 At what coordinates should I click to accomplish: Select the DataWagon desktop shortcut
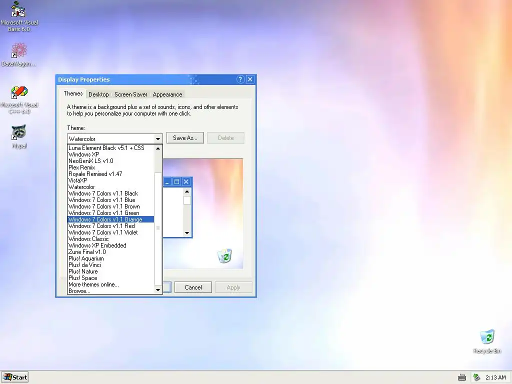[18, 54]
